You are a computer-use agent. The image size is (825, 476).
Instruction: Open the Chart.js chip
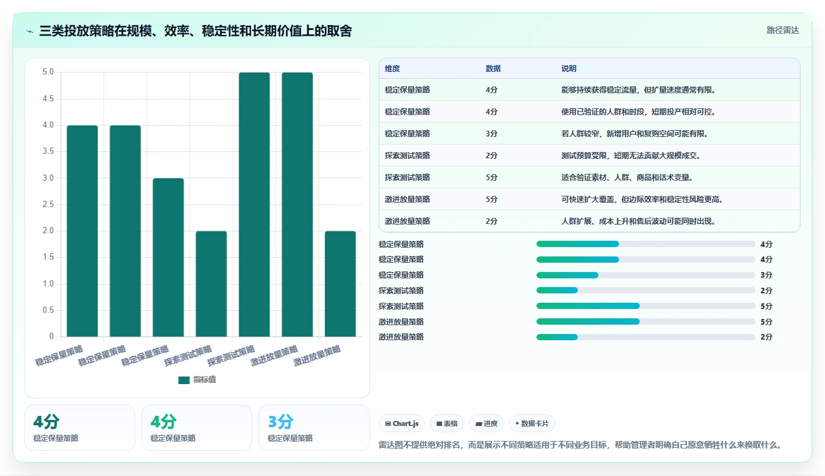pos(401,423)
